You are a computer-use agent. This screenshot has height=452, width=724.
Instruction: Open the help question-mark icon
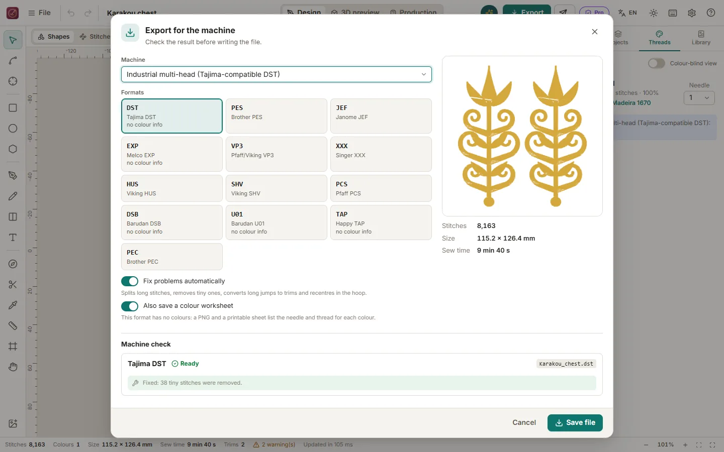click(x=711, y=13)
